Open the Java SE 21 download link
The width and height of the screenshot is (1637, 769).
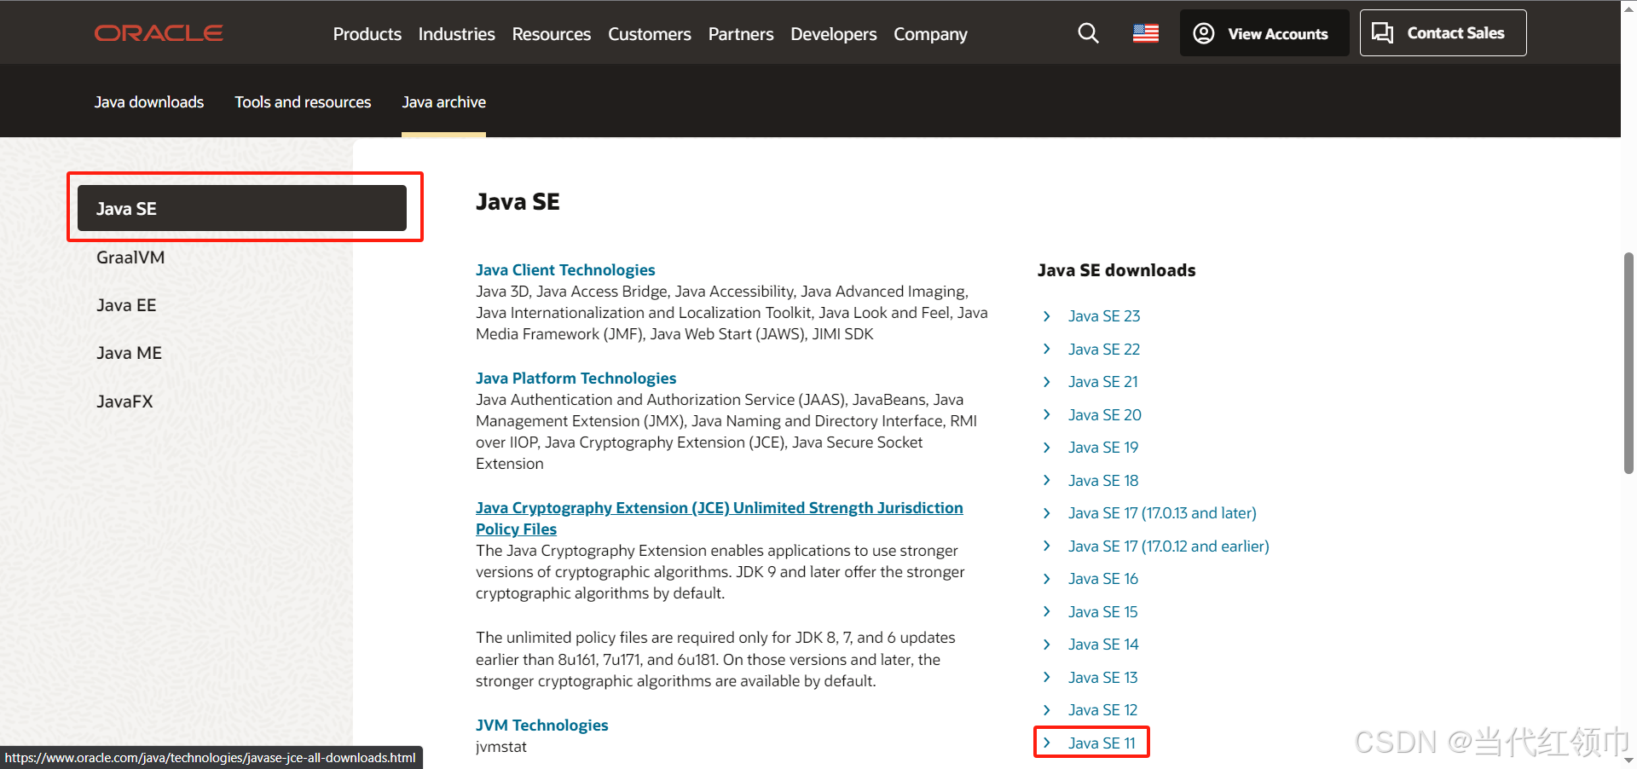1103,382
